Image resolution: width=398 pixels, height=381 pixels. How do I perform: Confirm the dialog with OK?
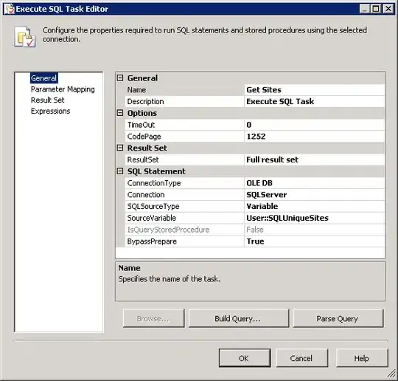[245, 358]
